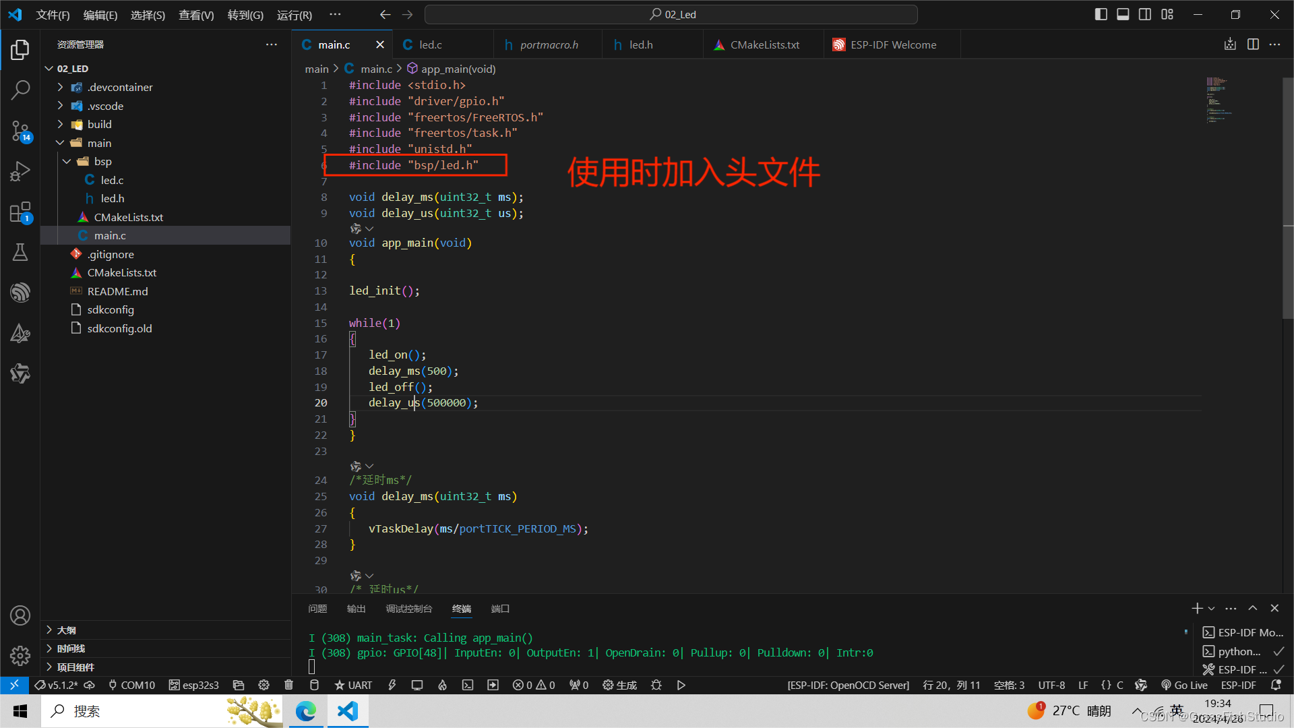
Task: Expand the build folder
Action: coord(100,124)
